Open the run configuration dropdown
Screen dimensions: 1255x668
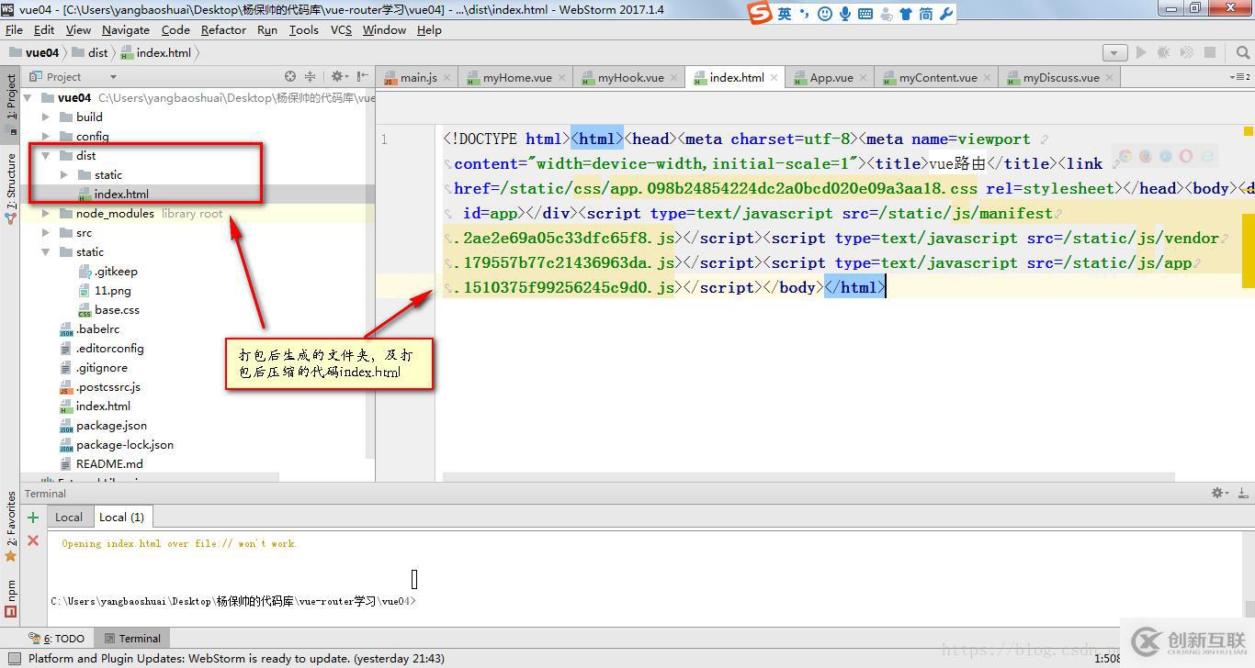click(1114, 53)
